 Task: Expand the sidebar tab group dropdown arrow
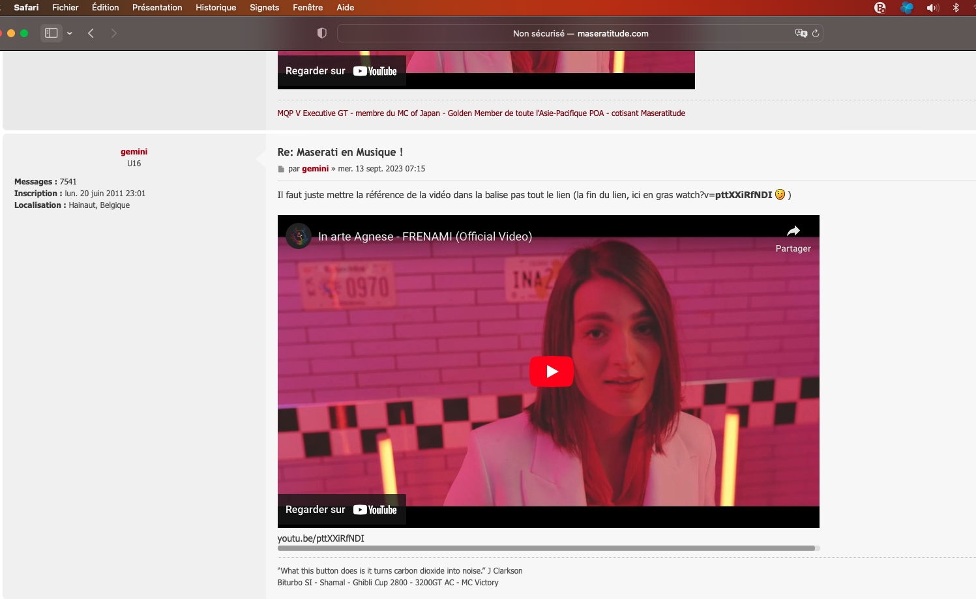[70, 33]
